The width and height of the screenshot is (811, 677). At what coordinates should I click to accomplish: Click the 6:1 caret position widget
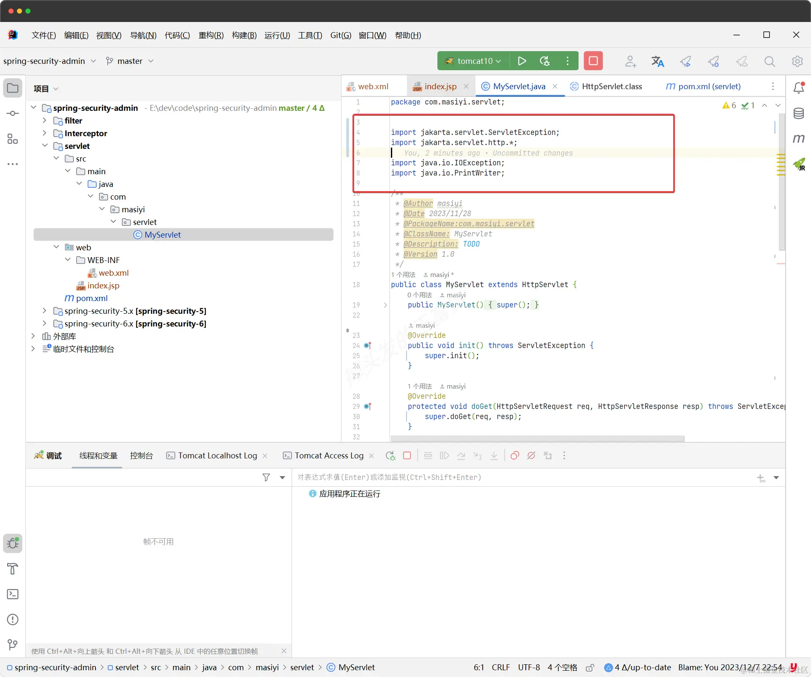pos(479,667)
